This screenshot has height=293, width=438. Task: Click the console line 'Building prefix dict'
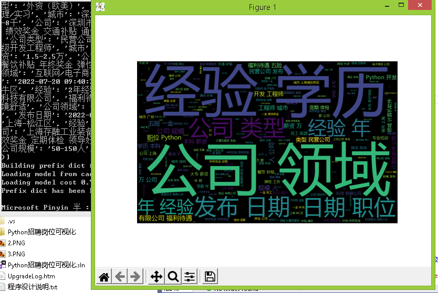(x=46, y=166)
